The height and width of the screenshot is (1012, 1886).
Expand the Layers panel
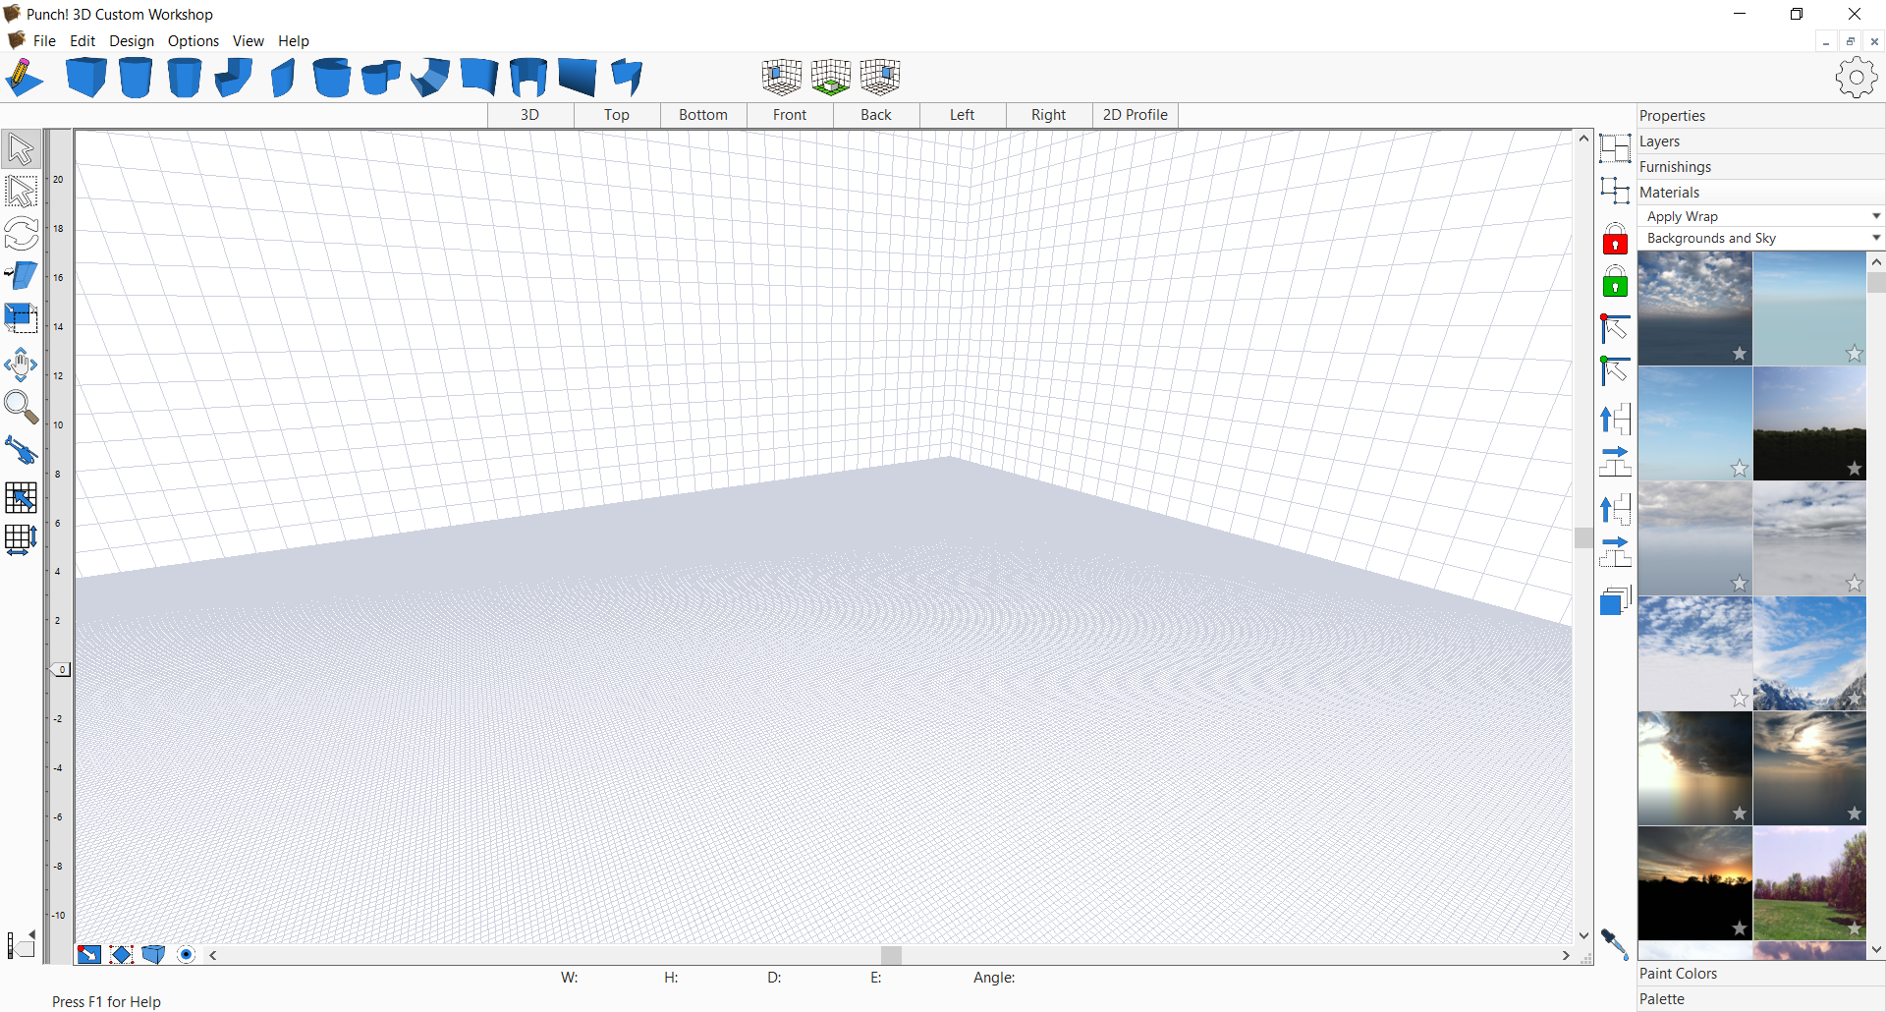pyautogui.click(x=1761, y=141)
